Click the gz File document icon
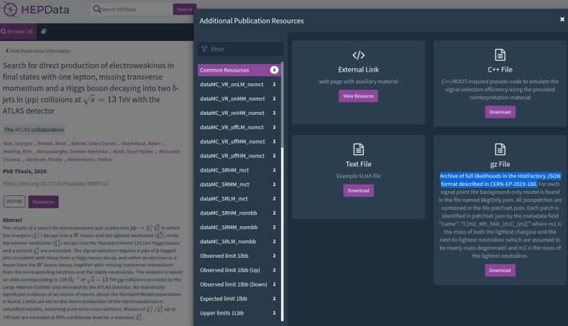The image size is (568, 326). (x=500, y=149)
